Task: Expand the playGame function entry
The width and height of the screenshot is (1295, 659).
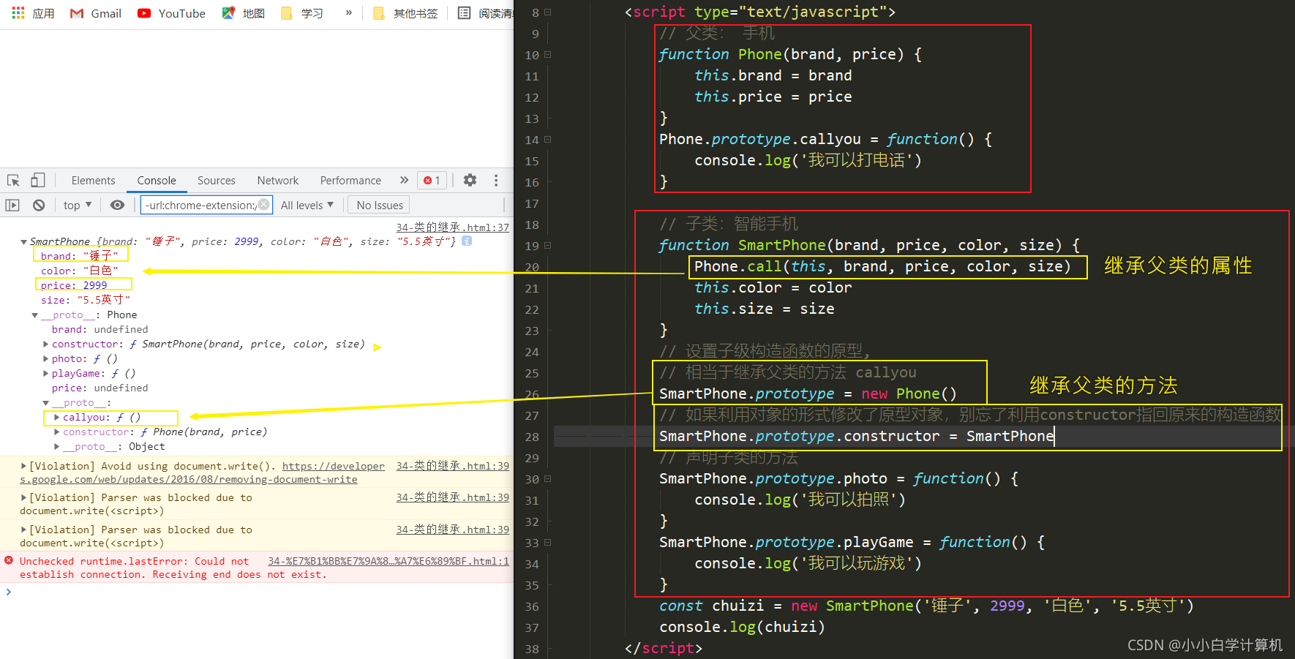Action: pyautogui.click(x=45, y=374)
